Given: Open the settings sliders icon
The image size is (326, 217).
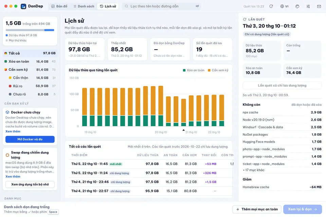Looking at the screenshot, I should 308,6.
